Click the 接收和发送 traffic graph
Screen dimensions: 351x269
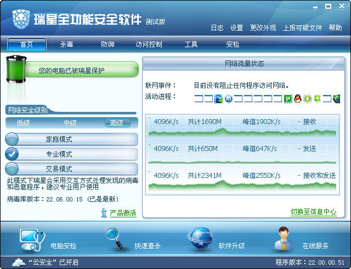click(x=242, y=181)
